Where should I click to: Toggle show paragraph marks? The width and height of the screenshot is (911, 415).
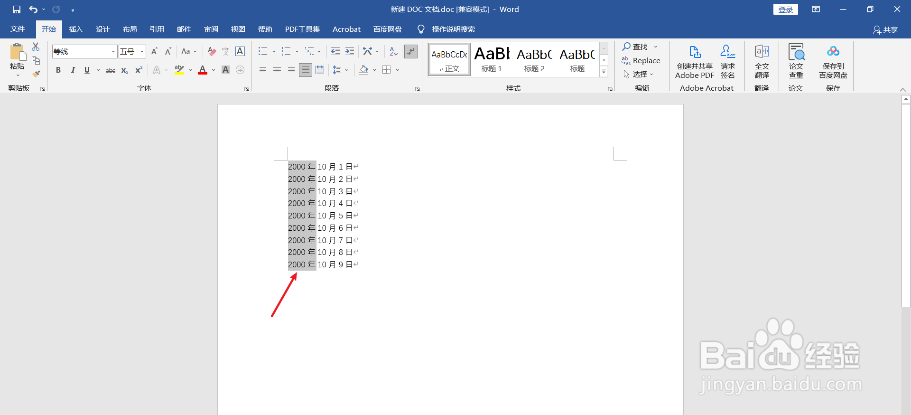pos(411,51)
